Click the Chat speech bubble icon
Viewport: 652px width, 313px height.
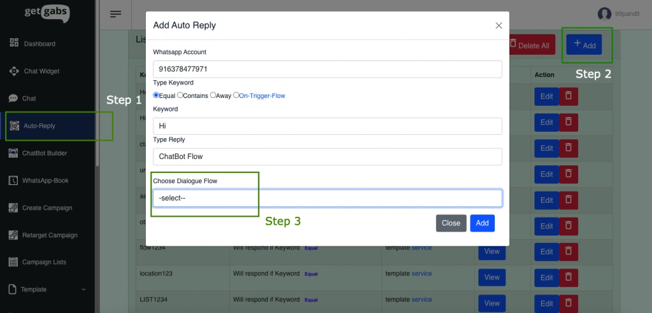pyautogui.click(x=13, y=99)
